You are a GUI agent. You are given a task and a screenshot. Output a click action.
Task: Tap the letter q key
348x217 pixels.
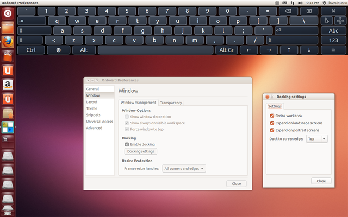[x=57, y=21]
